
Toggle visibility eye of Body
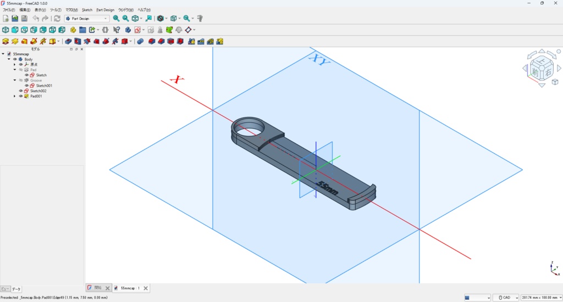15,59
